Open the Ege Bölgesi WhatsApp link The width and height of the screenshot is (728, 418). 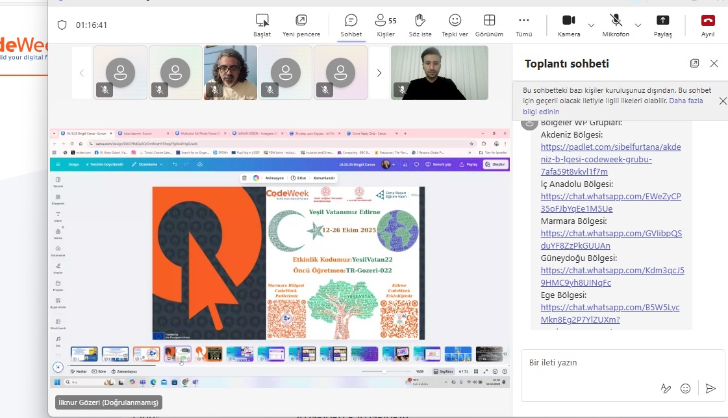(610, 313)
